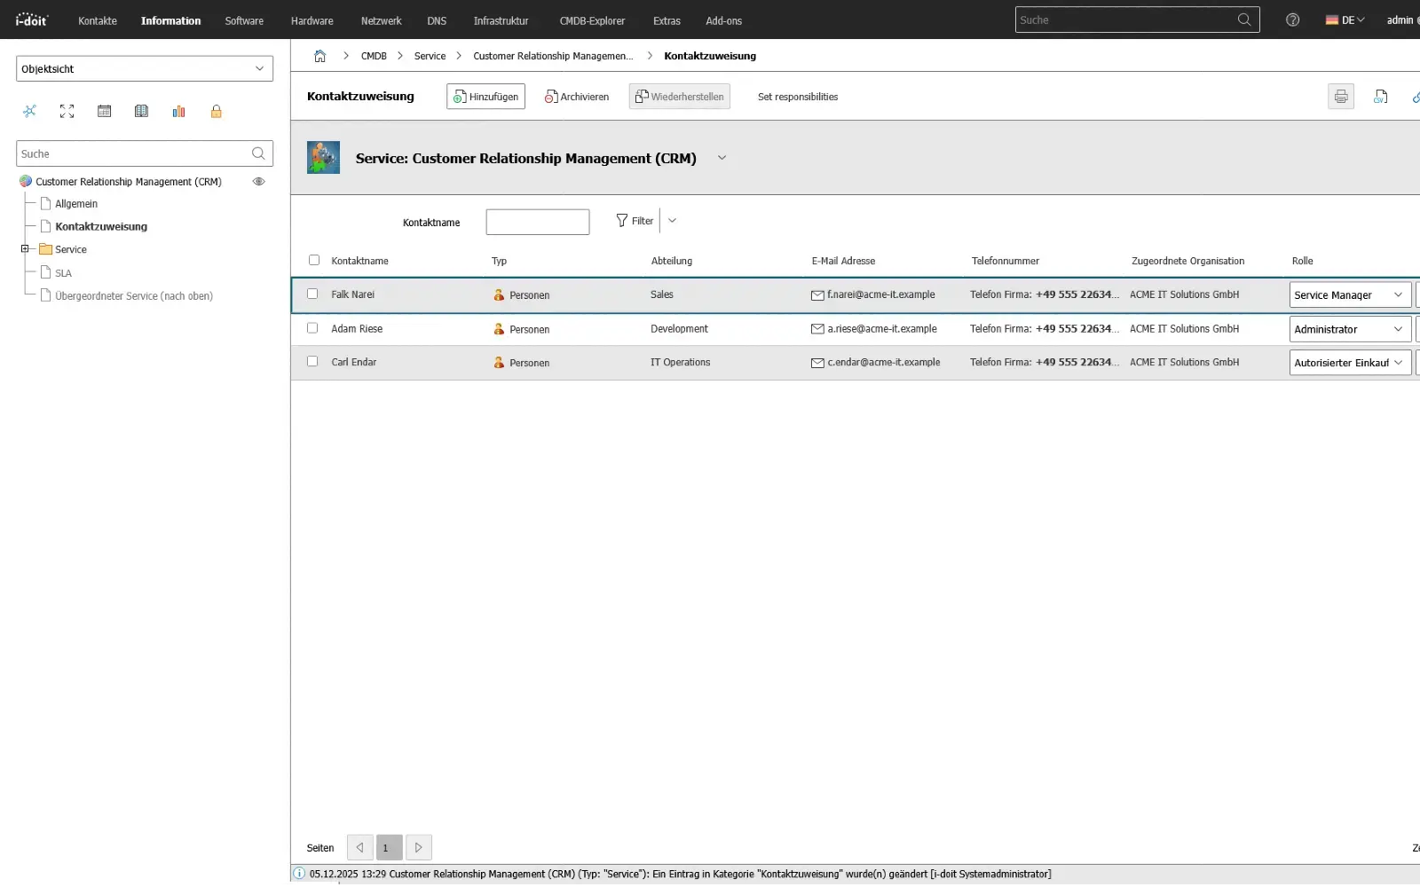Open the CMDB-Explorer graph view icon
The width and height of the screenshot is (1420, 887).
30,111
